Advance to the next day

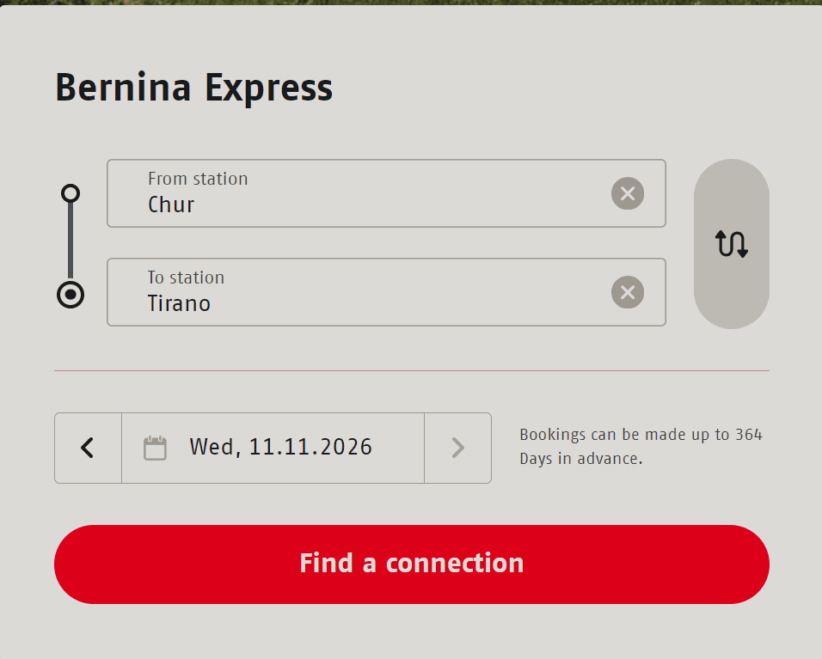click(457, 448)
